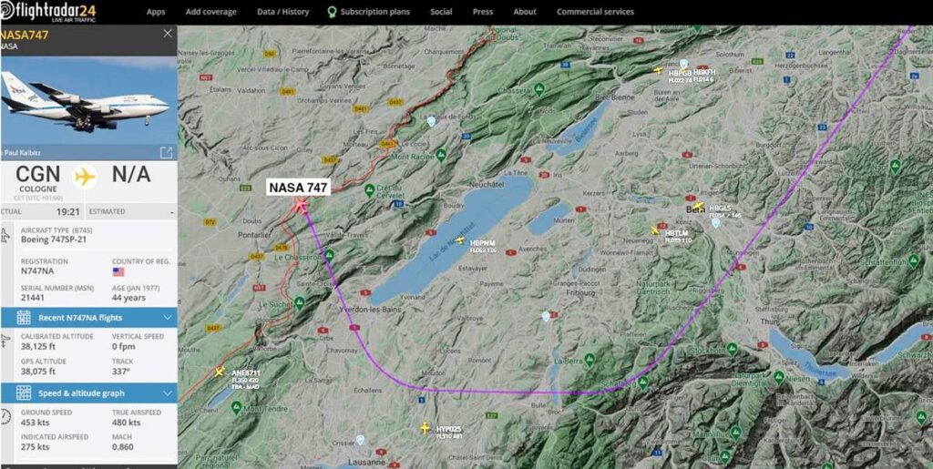This screenshot has width=933, height=469.
Task: Open the aircraft photo external link icon
Action: point(166,153)
